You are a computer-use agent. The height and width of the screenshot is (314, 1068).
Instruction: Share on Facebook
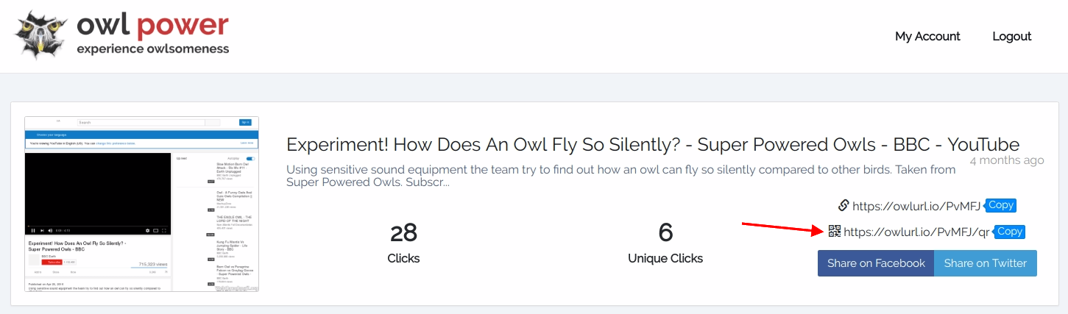(x=876, y=263)
